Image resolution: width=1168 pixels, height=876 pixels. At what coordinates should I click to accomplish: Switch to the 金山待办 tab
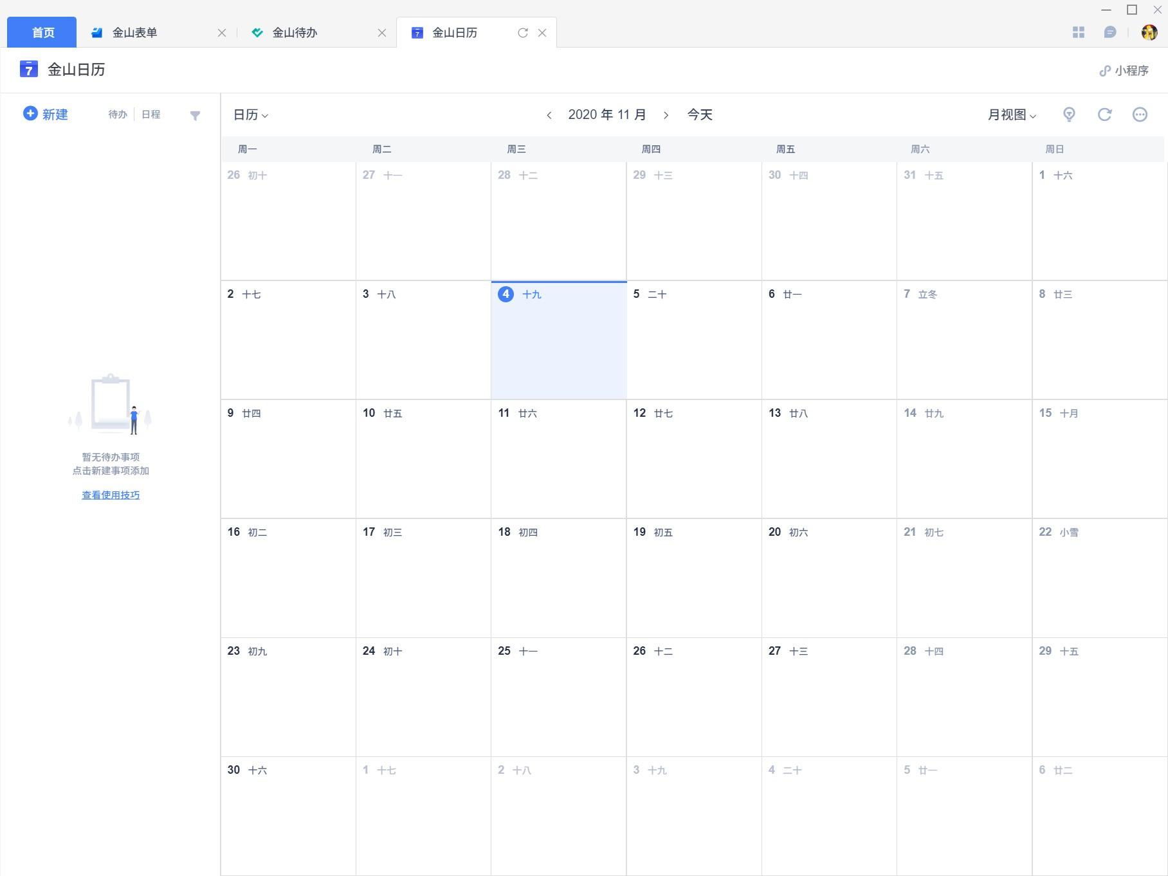[295, 33]
